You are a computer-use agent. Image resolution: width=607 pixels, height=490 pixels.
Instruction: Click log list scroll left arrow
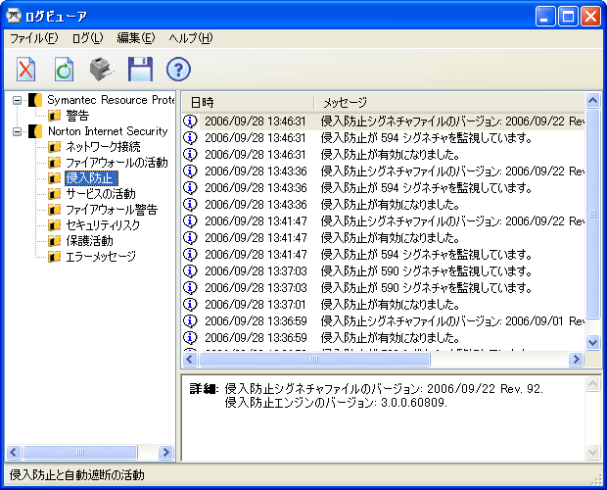point(190,359)
